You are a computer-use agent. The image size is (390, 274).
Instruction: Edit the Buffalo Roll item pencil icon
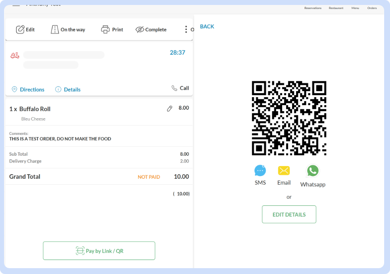pos(170,108)
